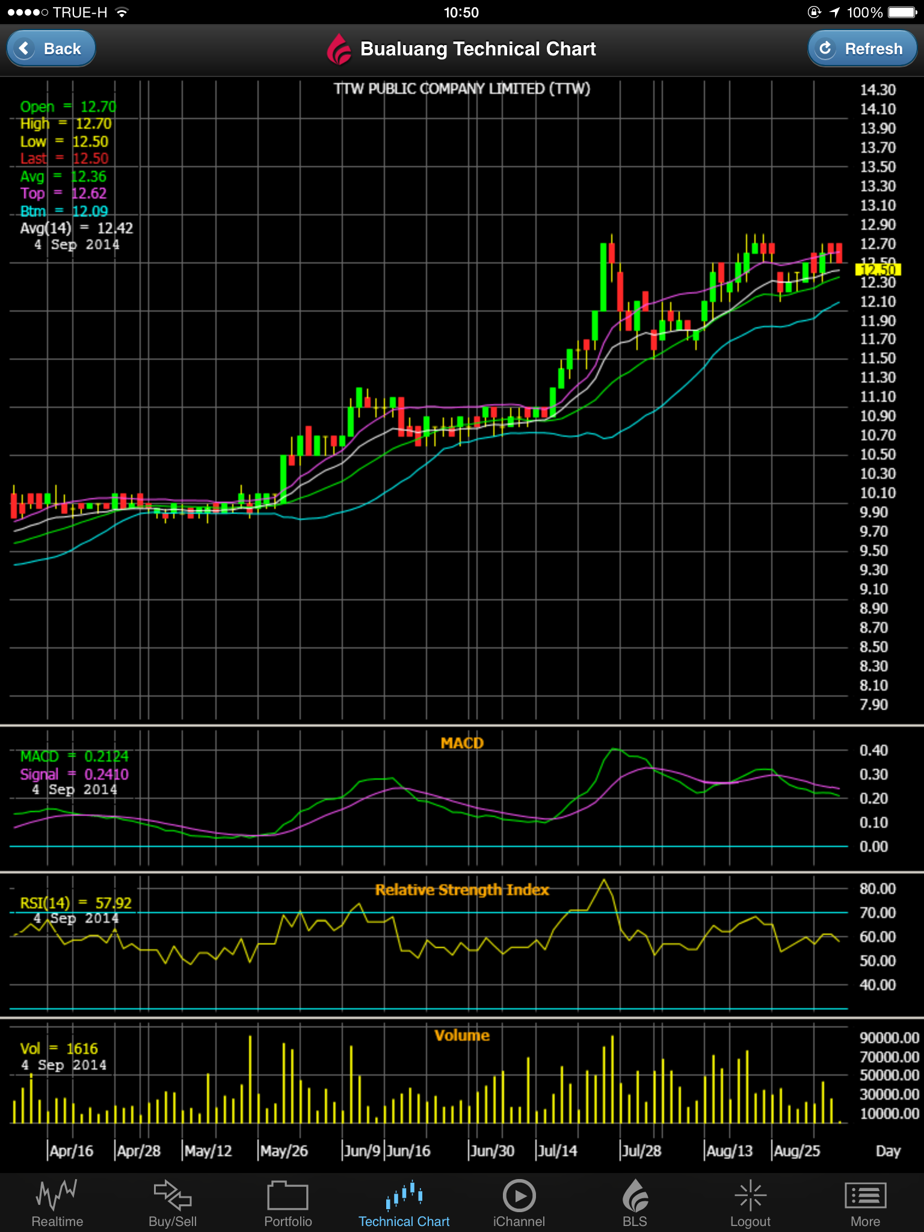
Task: Tap the Avg = 12.36 value
Action: 63,177
